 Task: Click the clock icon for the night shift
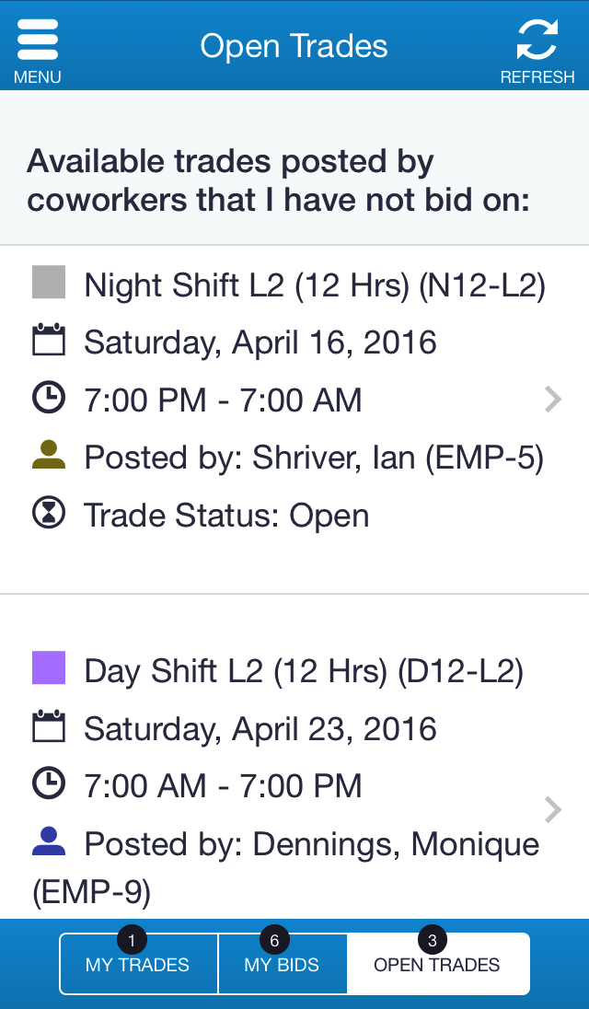click(x=48, y=398)
